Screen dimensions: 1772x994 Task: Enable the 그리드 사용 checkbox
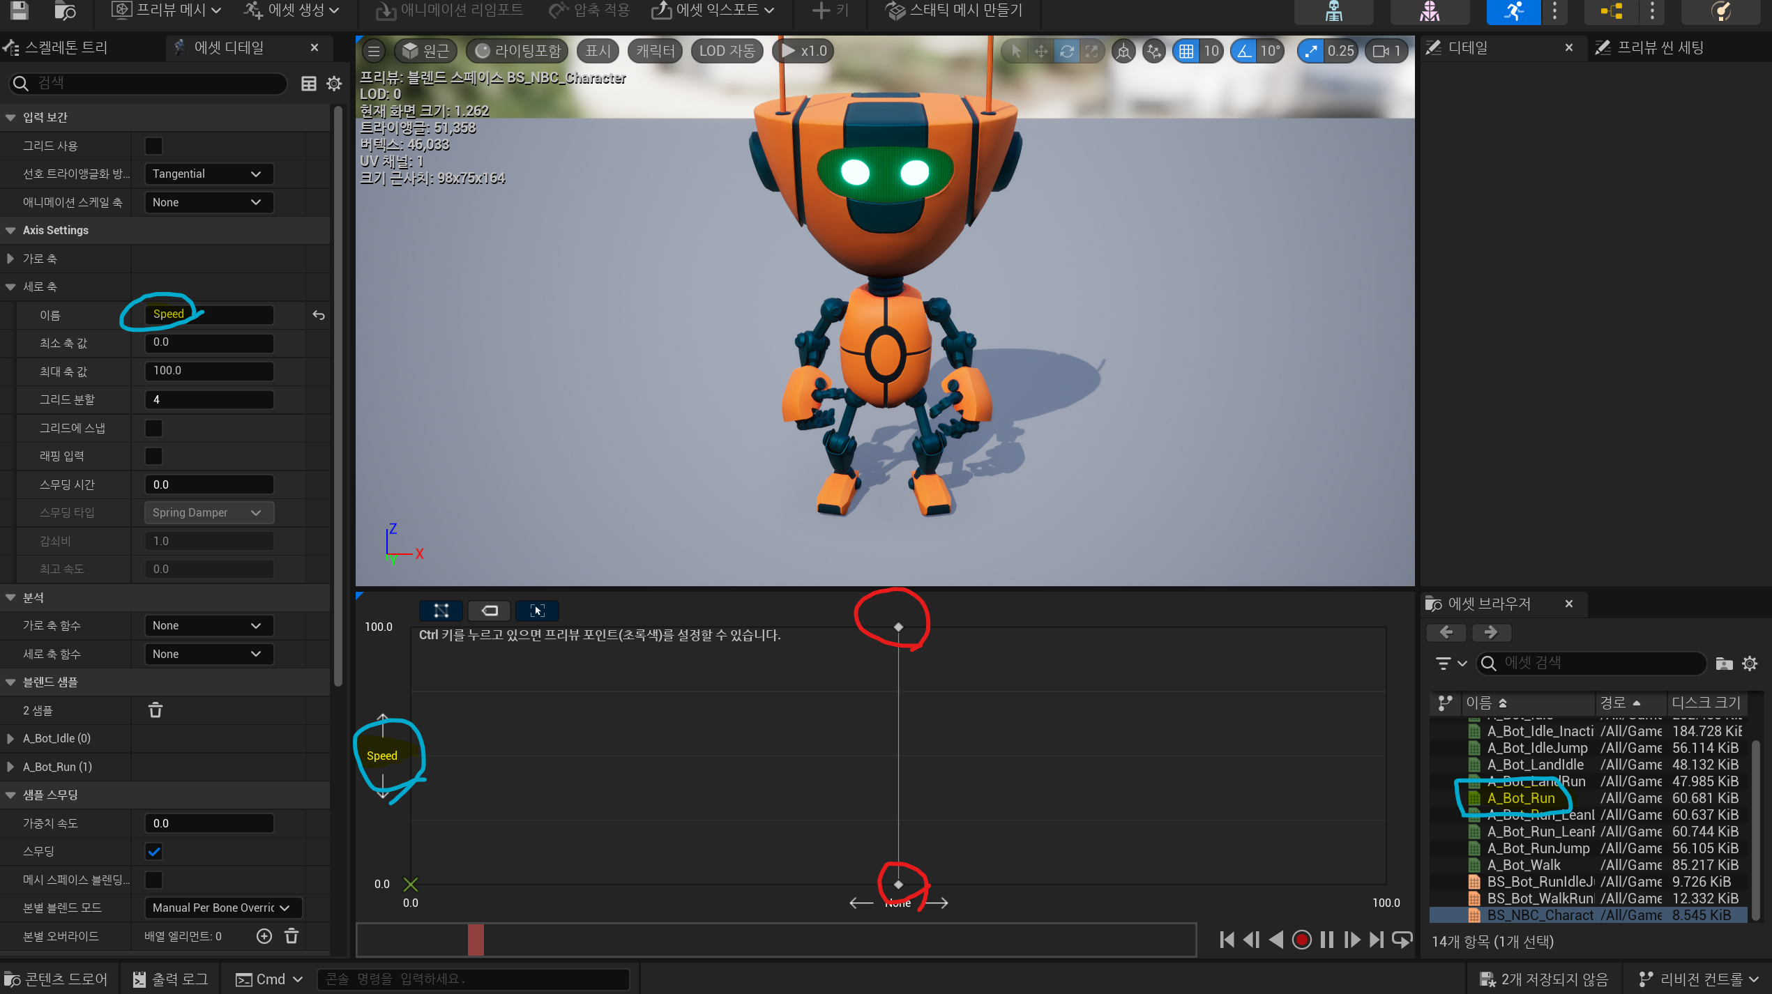[x=153, y=146]
